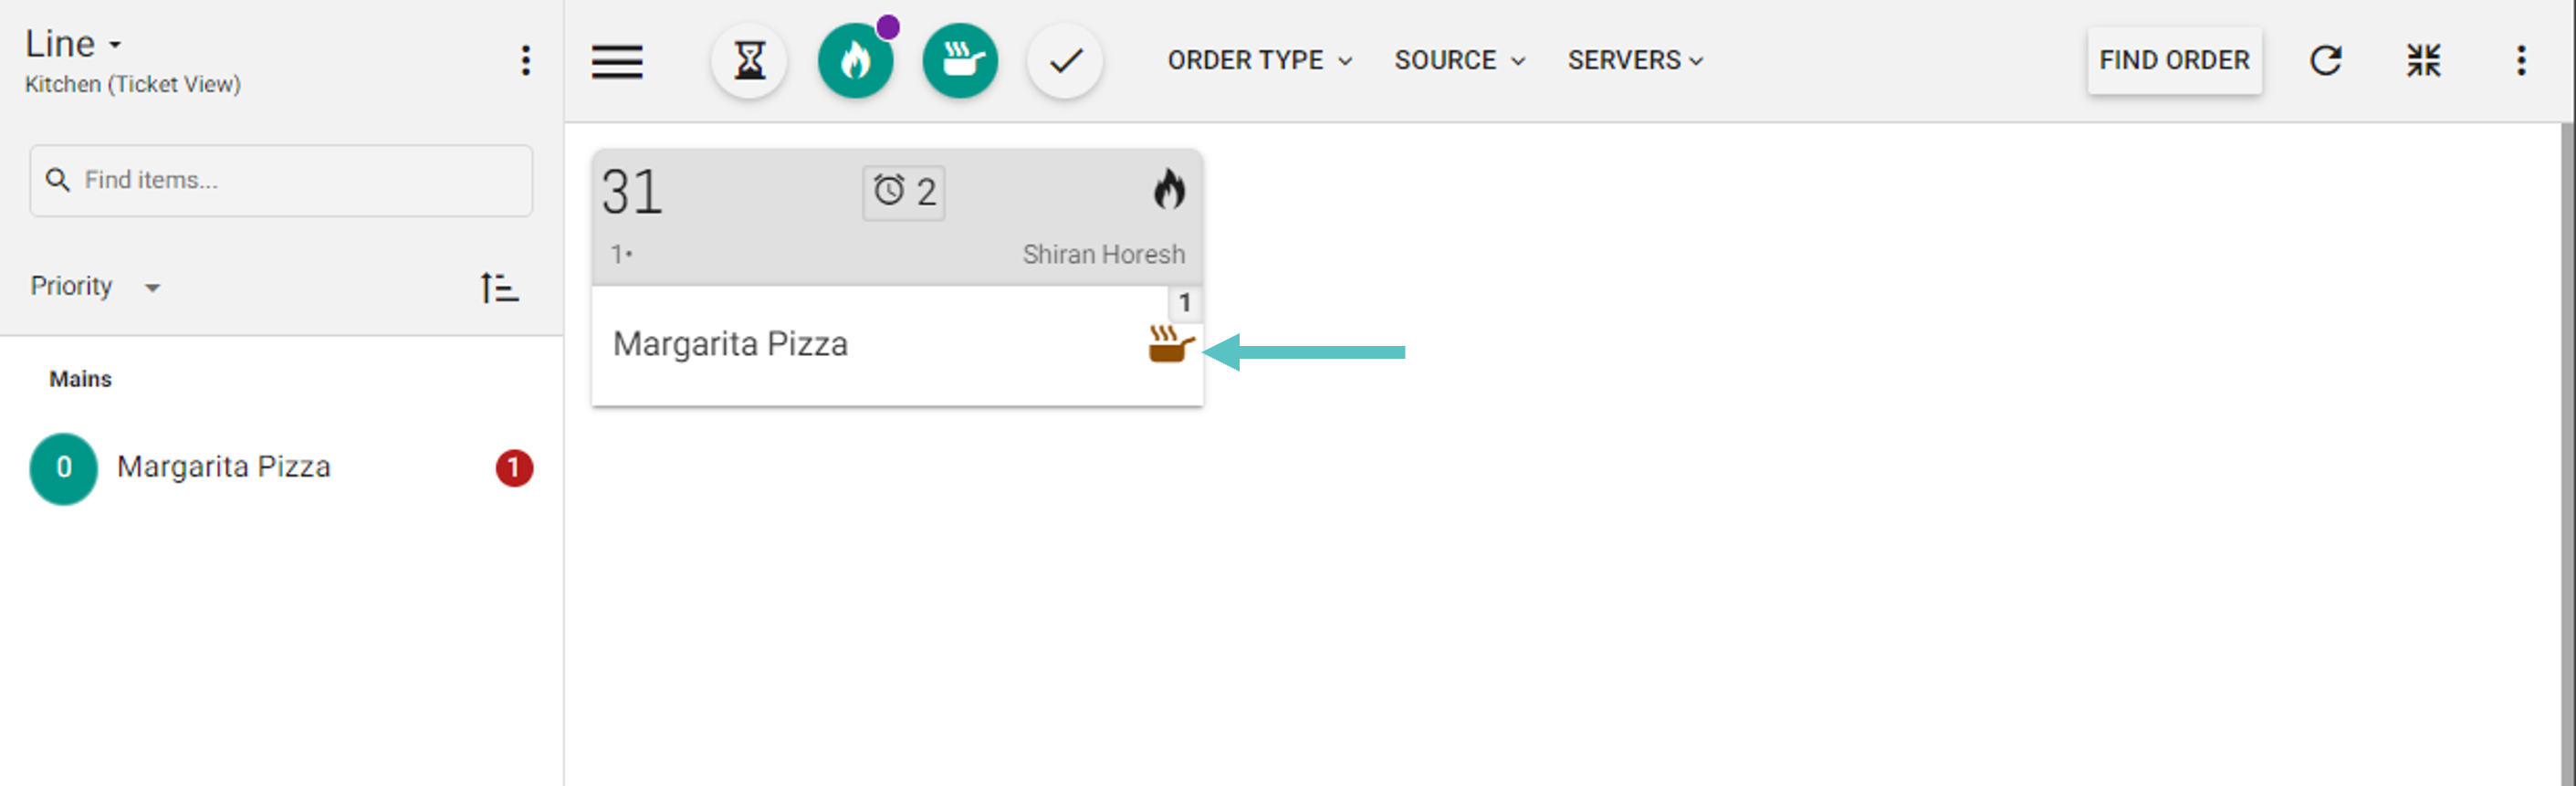Click the brown cooking pan status icon

[1171, 344]
